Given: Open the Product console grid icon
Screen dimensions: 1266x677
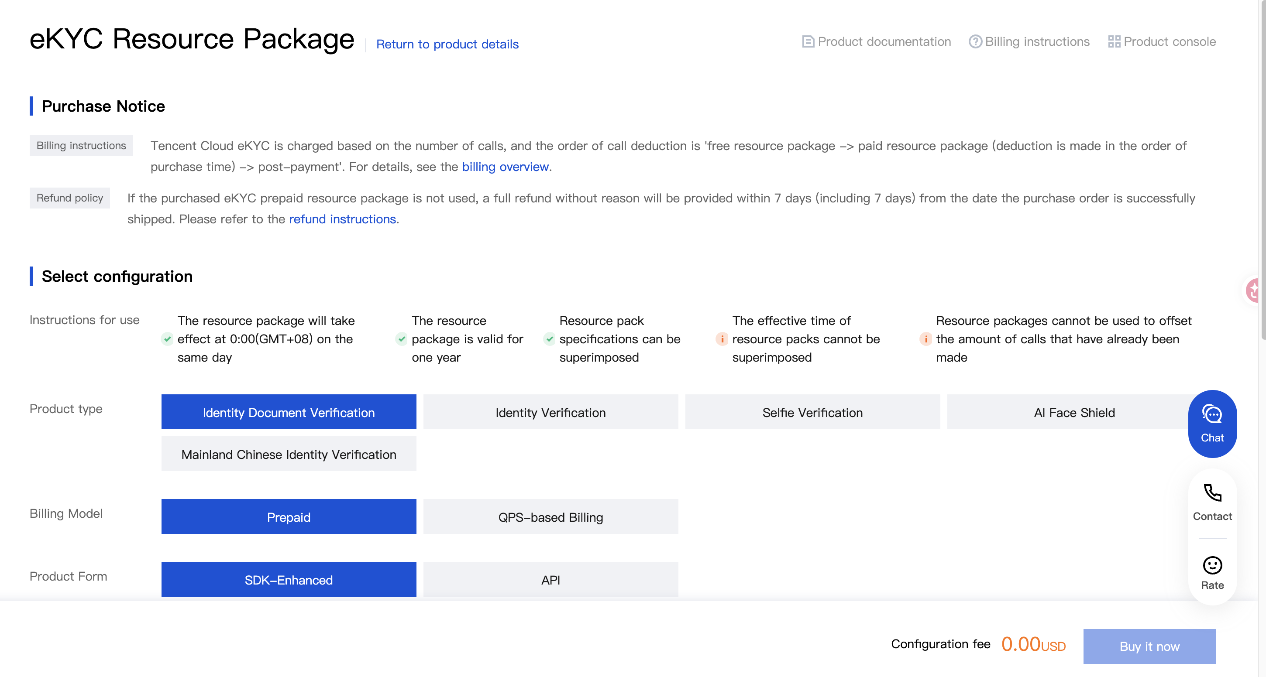Looking at the screenshot, I should [x=1114, y=42].
